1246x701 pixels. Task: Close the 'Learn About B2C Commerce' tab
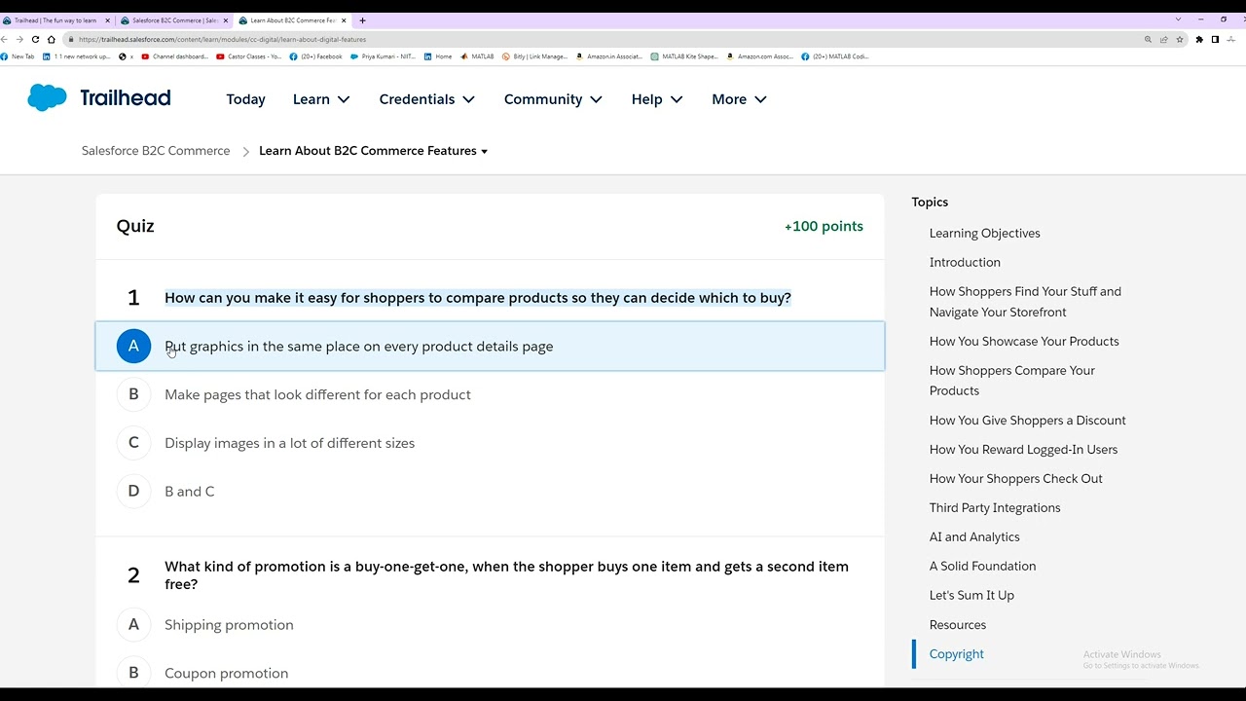click(344, 20)
